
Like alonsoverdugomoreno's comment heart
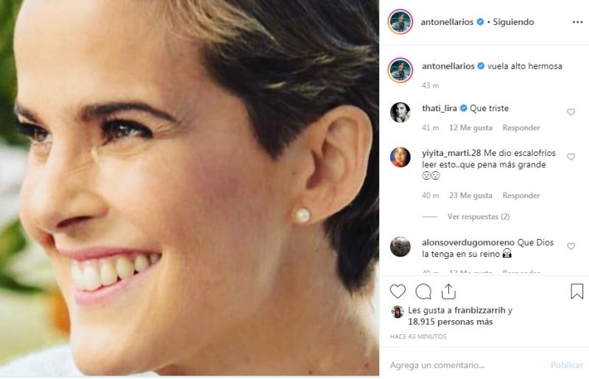click(x=571, y=246)
